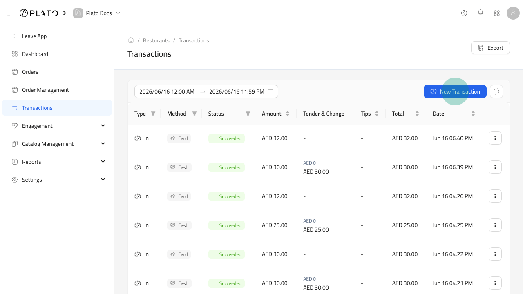Click the Plato logo
The width and height of the screenshot is (523, 294).
[x=39, y=13]
